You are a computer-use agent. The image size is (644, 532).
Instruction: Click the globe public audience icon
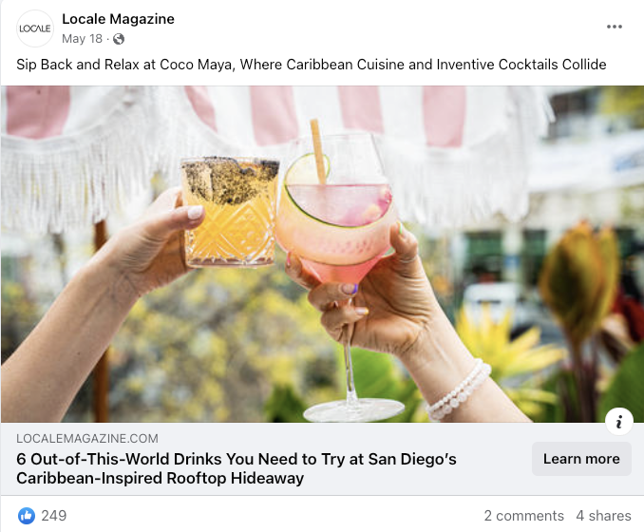pos(119,39)
